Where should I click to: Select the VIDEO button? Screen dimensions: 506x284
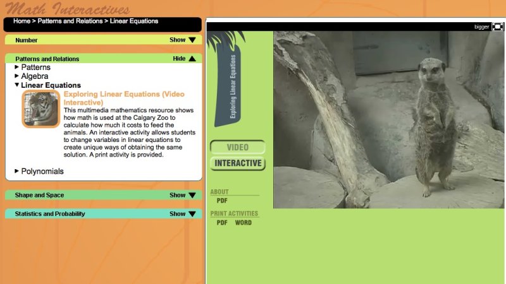click(x=238, y=147)
